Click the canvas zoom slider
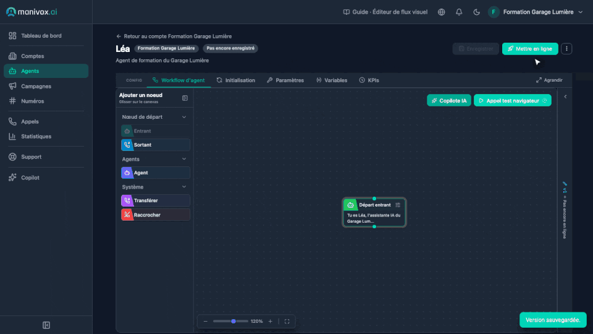This screenshot has width=593, height=334. coord(230,321)
